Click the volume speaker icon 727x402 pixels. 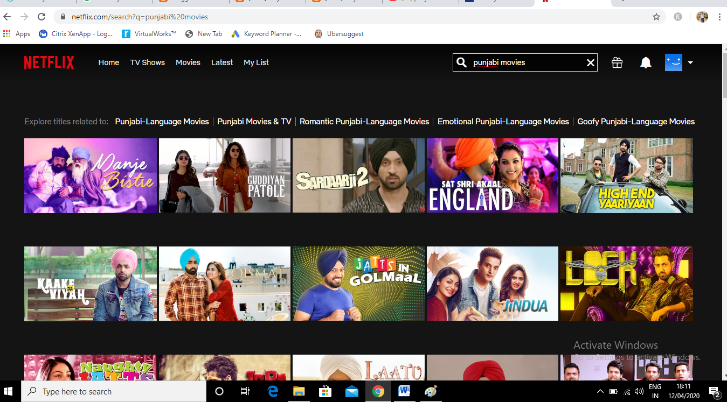coord(640,391)
